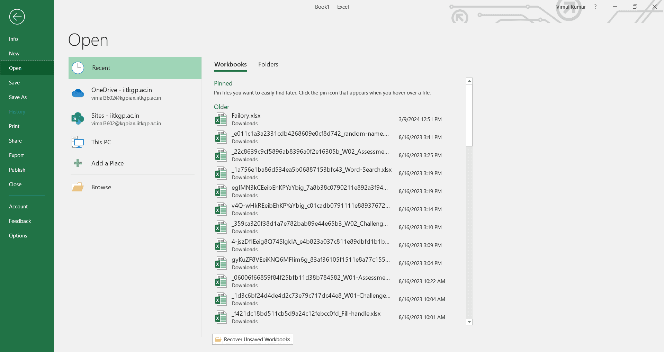Screen dimensions: 664x352
Task: Open the Failory.xlsx recent file
Action: click(x=246, y=116)
